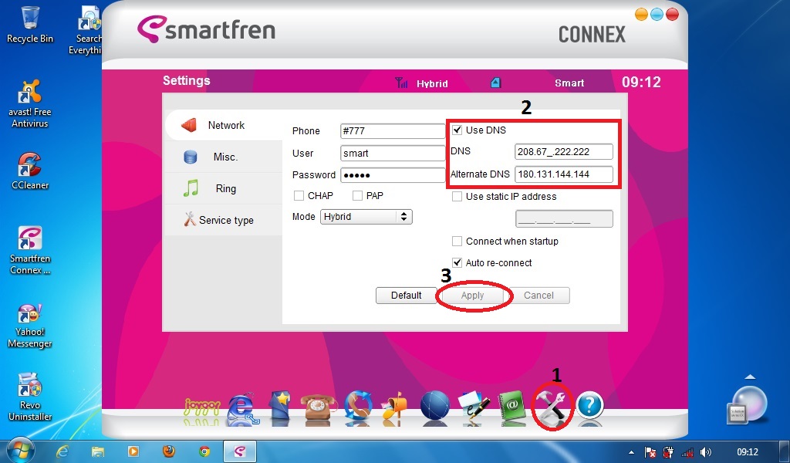Open the Windows Start menu

point(20,450)
